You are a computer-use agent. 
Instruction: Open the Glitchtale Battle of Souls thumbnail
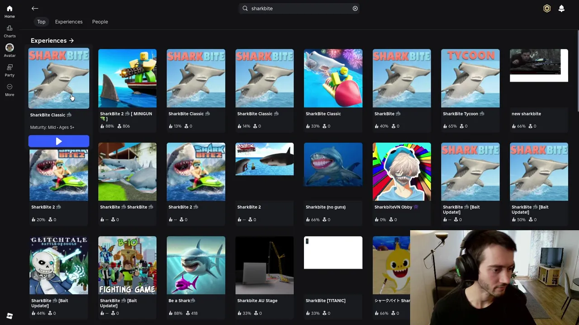tap(59, 265)
